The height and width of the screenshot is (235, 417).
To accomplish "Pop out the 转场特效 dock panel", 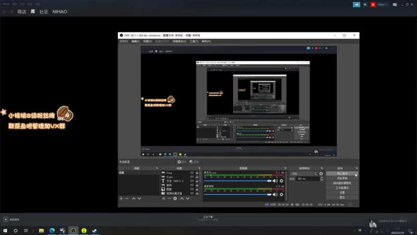I will pyautogui.click(x=322, y=168).
